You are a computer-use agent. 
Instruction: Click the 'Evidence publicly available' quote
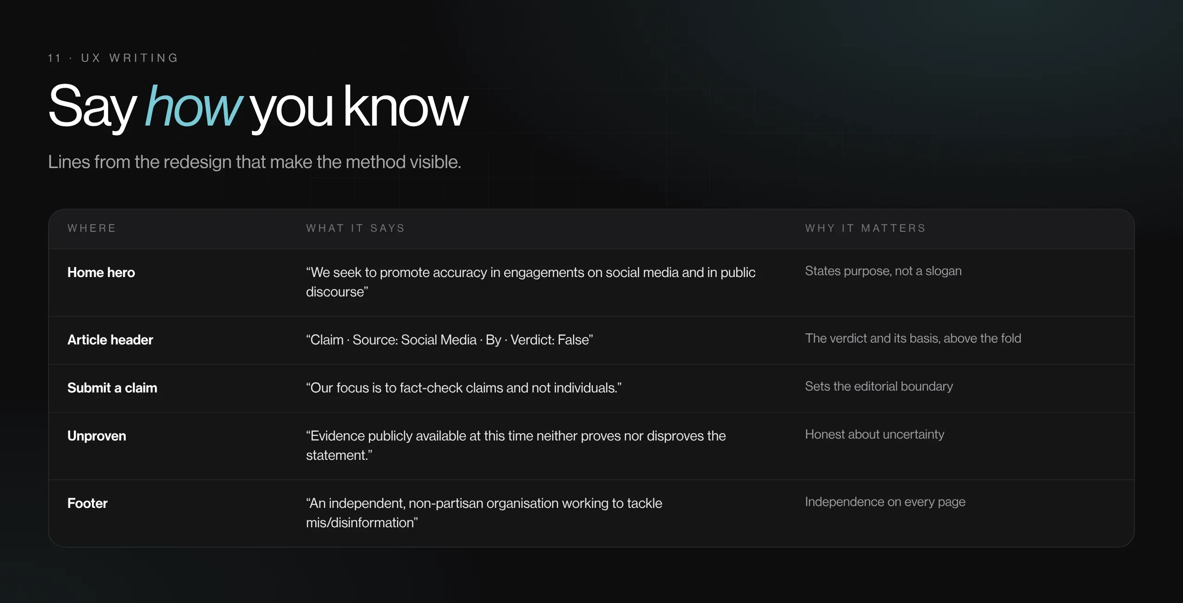516,446
